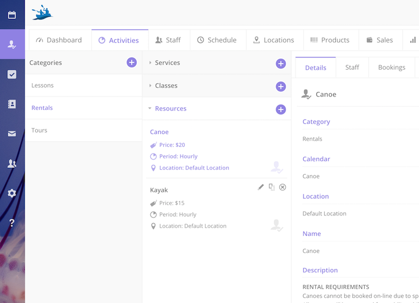Click the Default Location value in details
The width and height of the screenshot is (419, 303).
[x=325, y=214]
